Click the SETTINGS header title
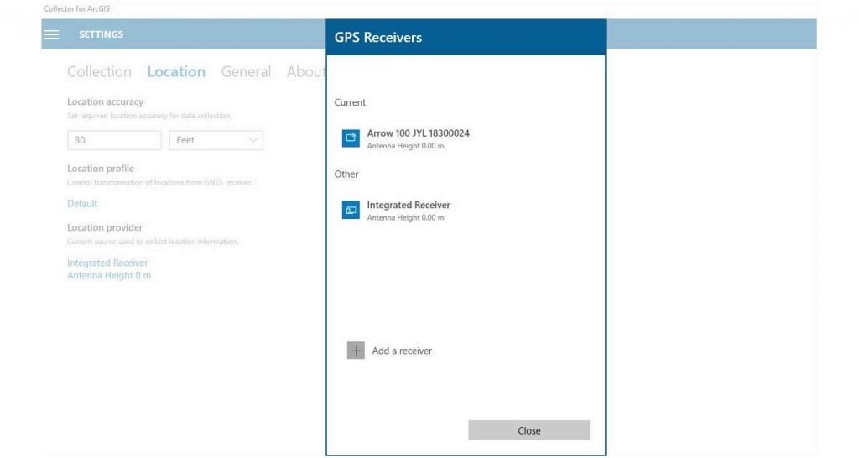The width and height of the screenshot is (859, 458). pyautogui.click(x=101, y=34)
